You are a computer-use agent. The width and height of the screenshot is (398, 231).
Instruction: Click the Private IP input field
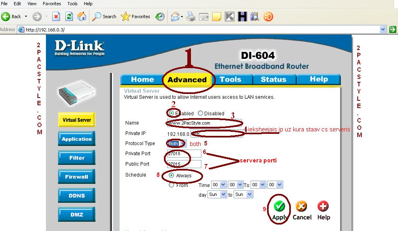(x=217, y=133)
